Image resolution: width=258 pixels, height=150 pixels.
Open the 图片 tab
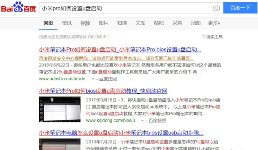(104, 23)
